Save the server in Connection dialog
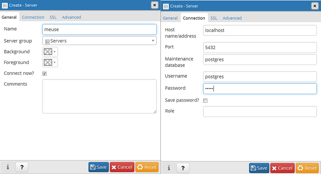Image resolution: width=321 pixels, height=174 pixels. pyautogui.click(x=259, y=168)
